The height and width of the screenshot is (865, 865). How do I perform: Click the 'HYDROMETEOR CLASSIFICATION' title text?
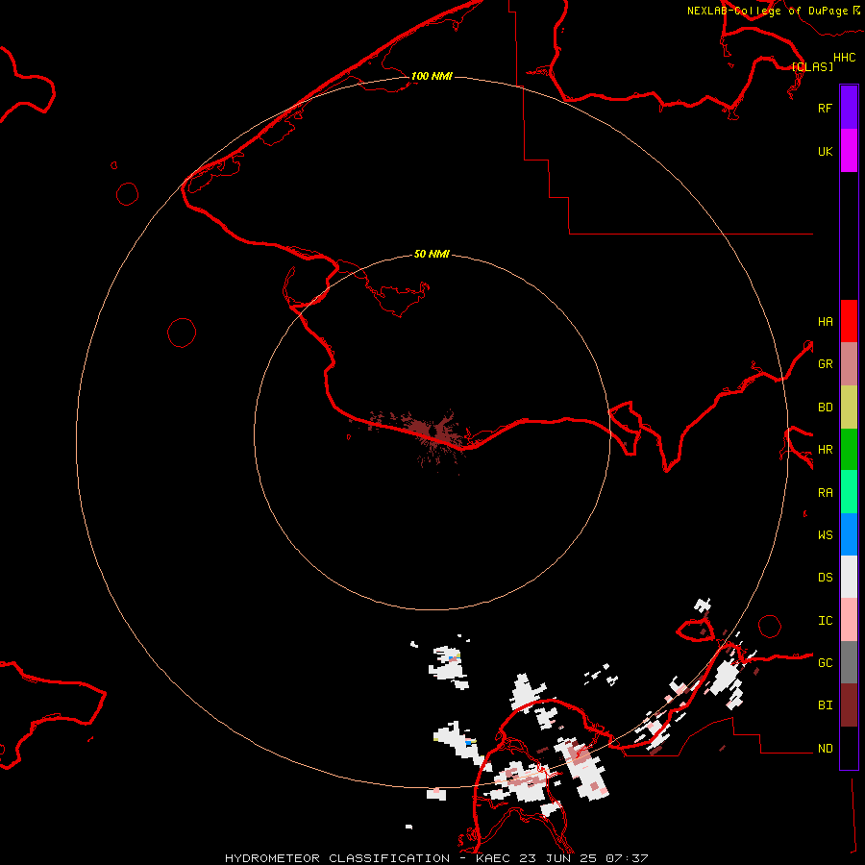coord(337,858)
